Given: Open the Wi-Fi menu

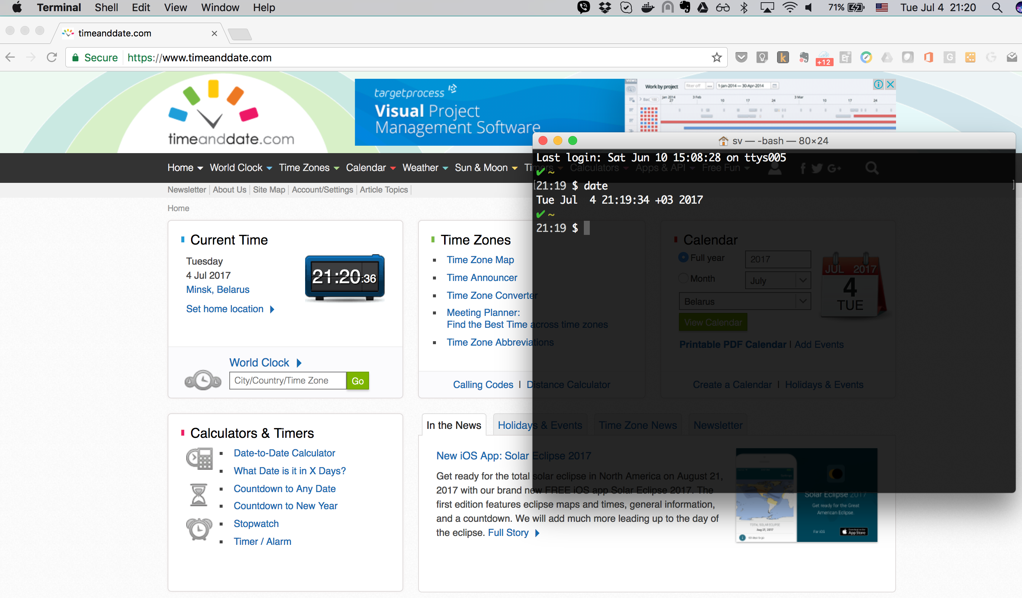Looking at the screenshot, I should [789, 8].
